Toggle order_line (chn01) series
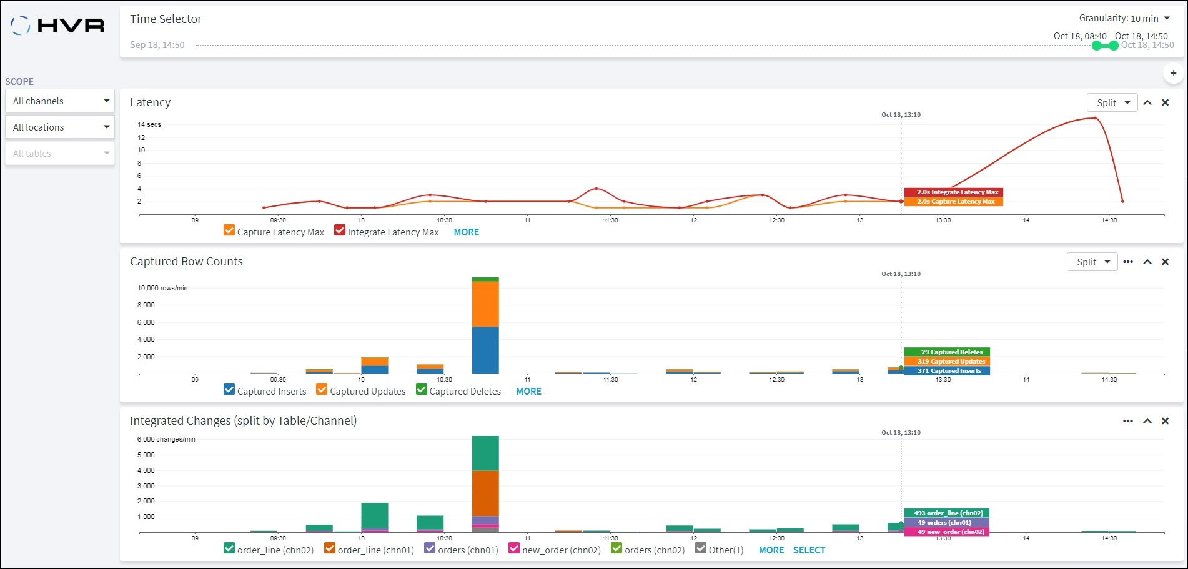 (330, 548)
